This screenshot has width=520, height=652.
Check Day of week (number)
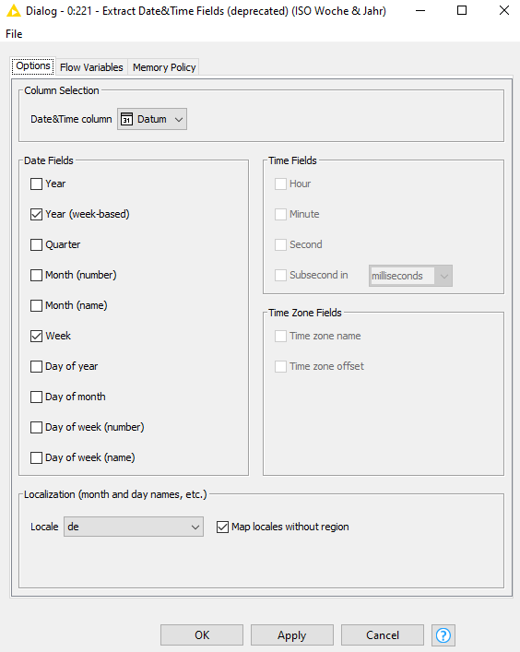[37, 428]
